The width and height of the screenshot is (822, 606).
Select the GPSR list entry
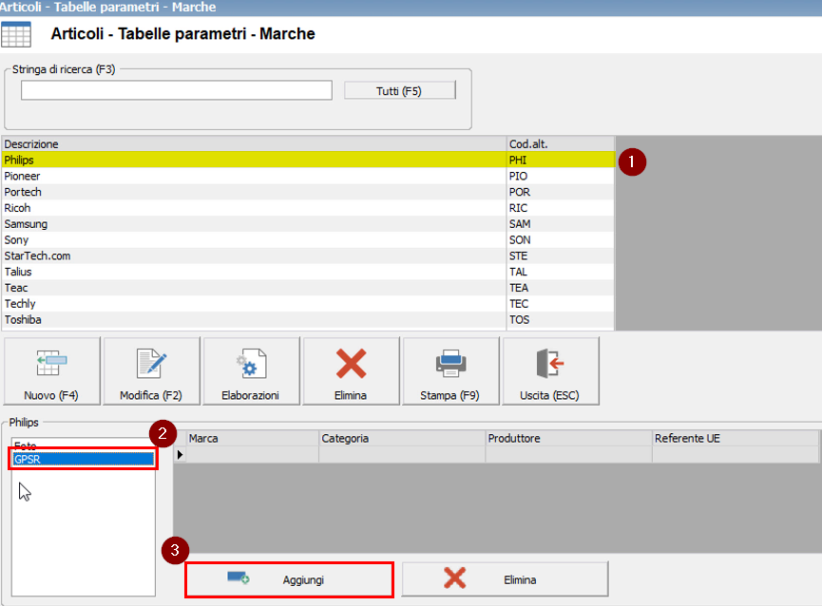(x=84, y=460)
